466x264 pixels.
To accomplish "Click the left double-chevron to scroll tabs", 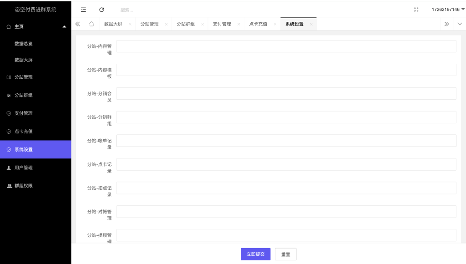I will [x=77, y=24].
